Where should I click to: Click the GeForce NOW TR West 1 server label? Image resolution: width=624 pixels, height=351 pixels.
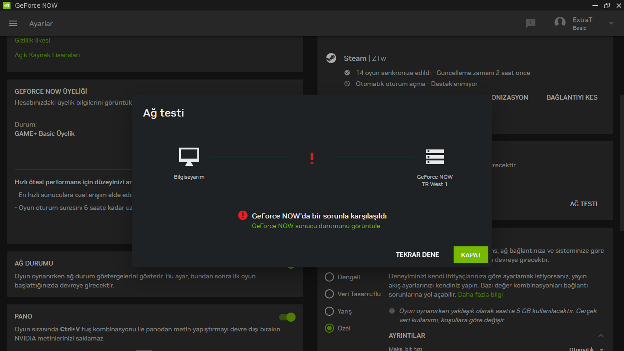[435, 181]
